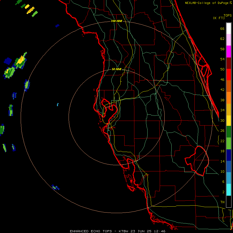The image size is (233, 233).
Task: Click the "23 JUN 25 12:46" timestamp
Action: (148, 231)
